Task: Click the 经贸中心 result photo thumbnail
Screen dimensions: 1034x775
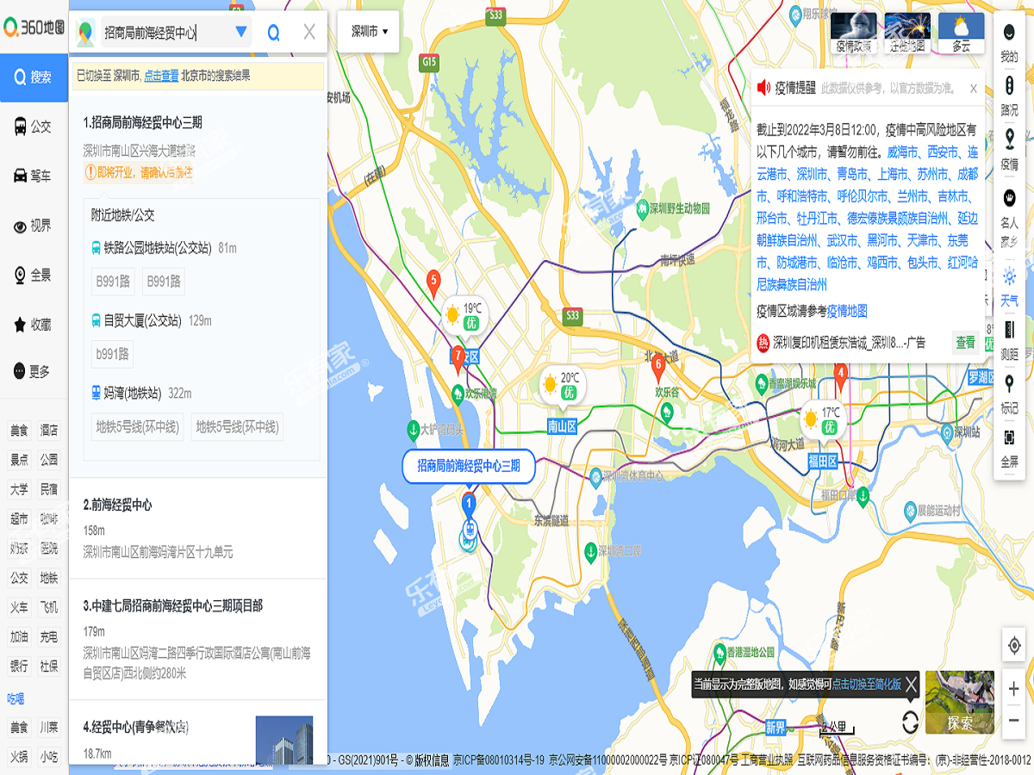Action: pos(284,741)
